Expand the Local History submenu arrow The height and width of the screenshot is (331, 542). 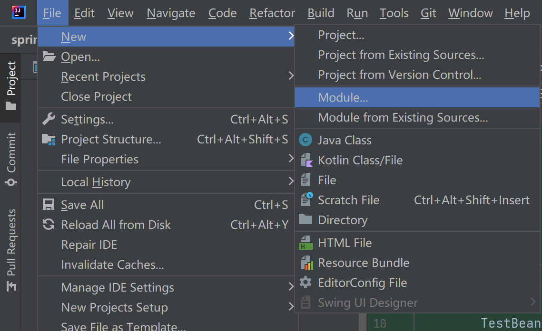coord(291,182)
